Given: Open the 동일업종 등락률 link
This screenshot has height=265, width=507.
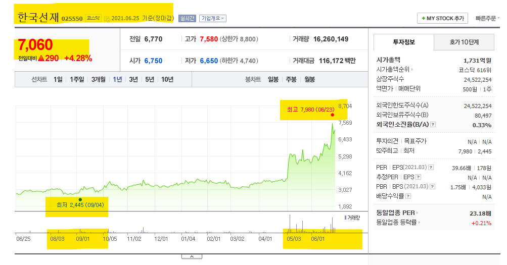Looking at the screenshot, I should [397, 223].
